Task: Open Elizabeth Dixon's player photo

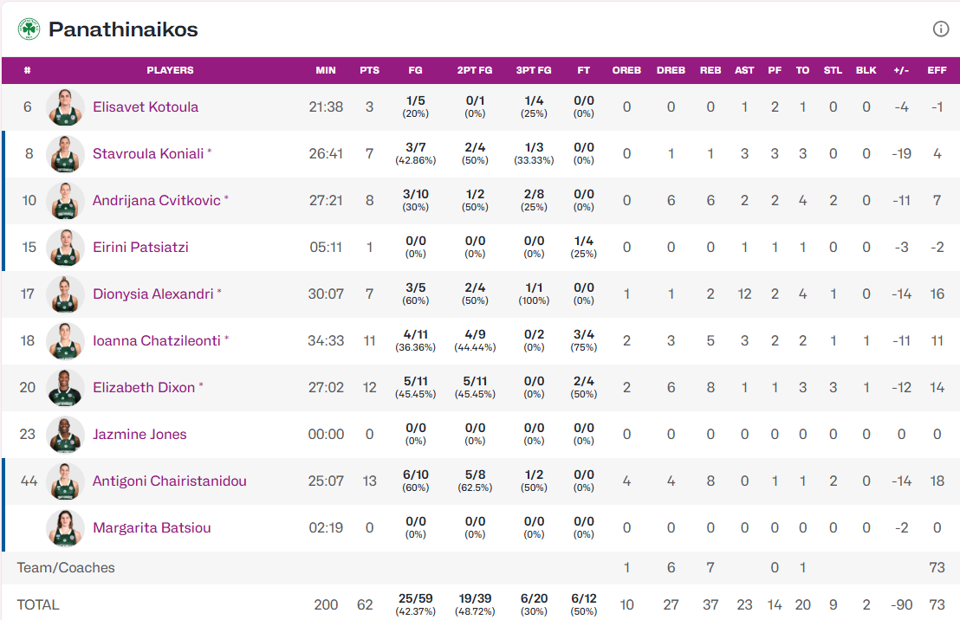Action: (65, 388)
